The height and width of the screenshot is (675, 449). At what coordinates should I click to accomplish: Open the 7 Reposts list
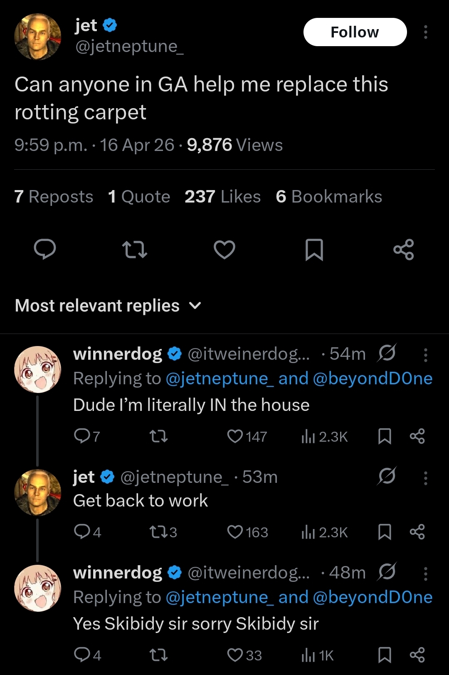click(54, 197)
